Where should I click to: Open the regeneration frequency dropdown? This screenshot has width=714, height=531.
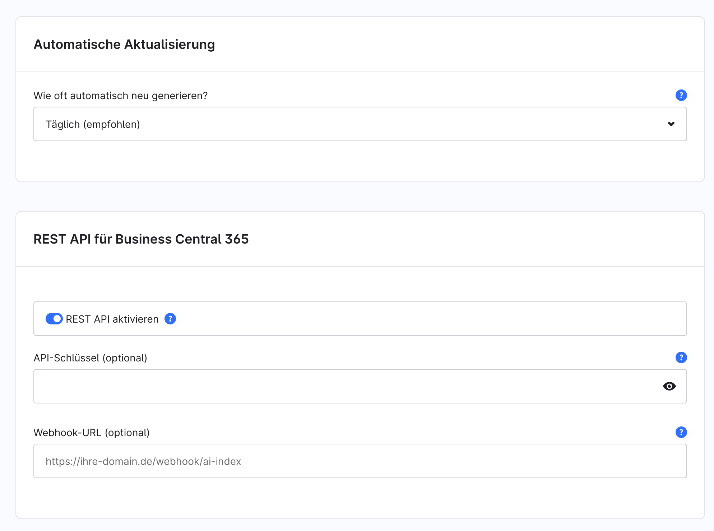click(359, 124)
